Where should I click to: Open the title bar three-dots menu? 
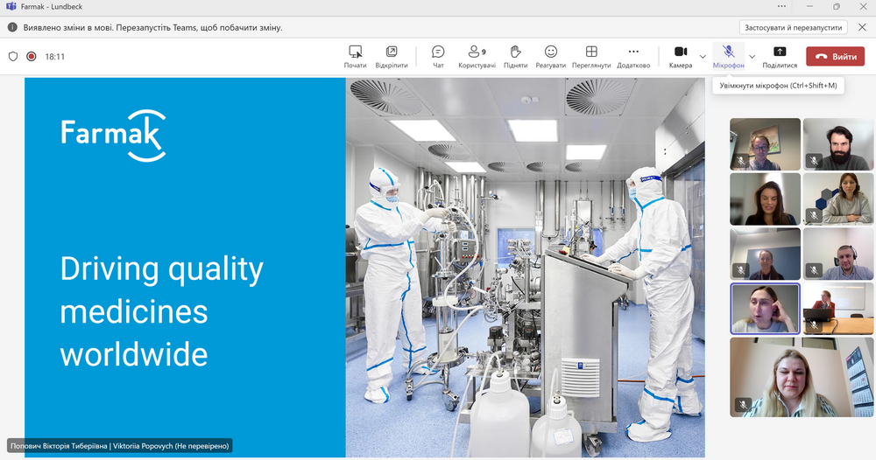tap(781, 7)
